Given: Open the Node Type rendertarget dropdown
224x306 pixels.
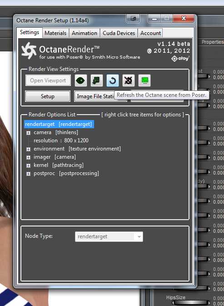Looking at the screenshot, I should tap(109, 236).
